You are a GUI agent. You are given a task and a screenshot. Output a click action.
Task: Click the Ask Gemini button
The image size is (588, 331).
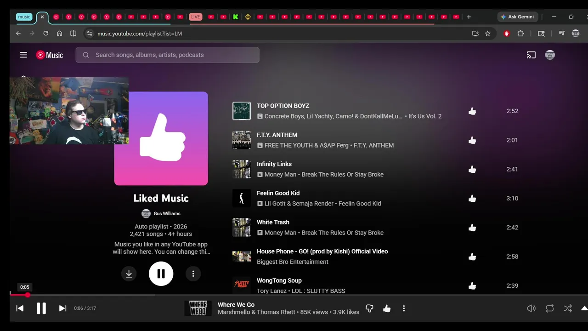[517, 17]
